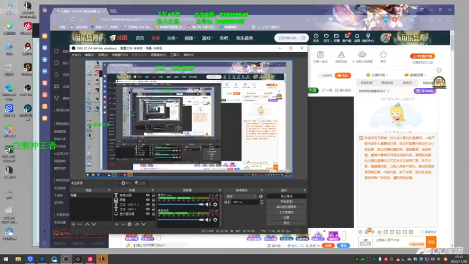Screen dimensions: 469x264
Task: Open the 创作中心 icon on Douyu header
Action: click(x=368, y=38)
